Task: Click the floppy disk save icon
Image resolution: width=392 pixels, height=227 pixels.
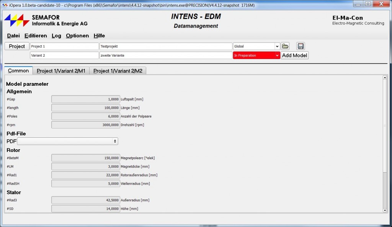Action: [x=301, y=46]
